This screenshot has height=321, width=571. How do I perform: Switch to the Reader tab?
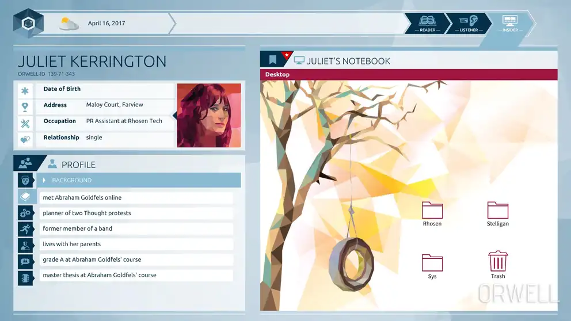tap(427, 23)
